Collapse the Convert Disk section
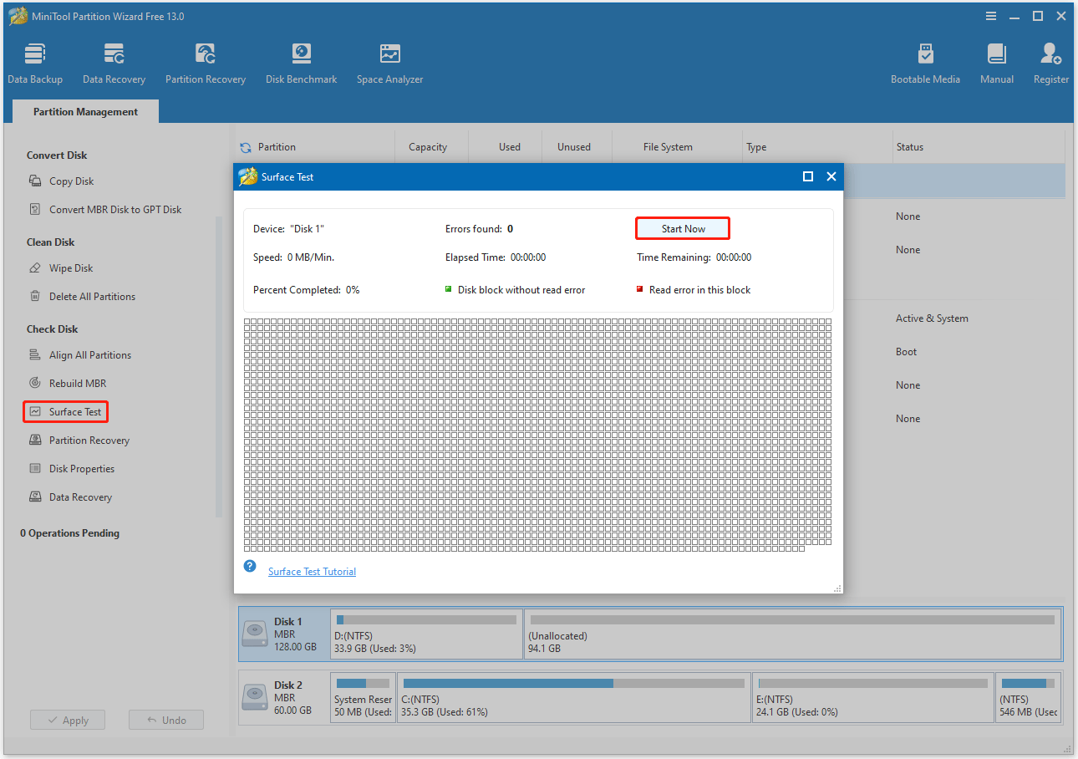 point(57,155)
